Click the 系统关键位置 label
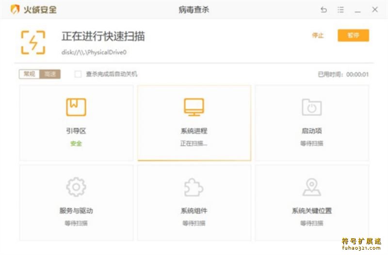This screenshot has width=388, height=255. tap(312, 210)
